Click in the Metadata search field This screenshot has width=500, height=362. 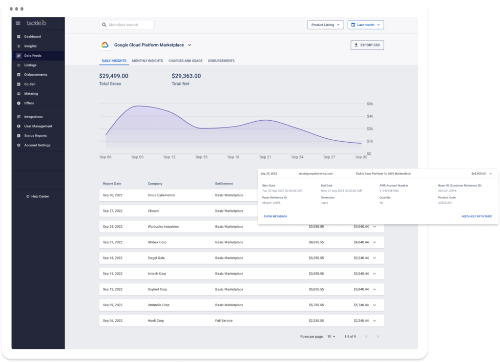pyautogui.click(x=126, y=24)
